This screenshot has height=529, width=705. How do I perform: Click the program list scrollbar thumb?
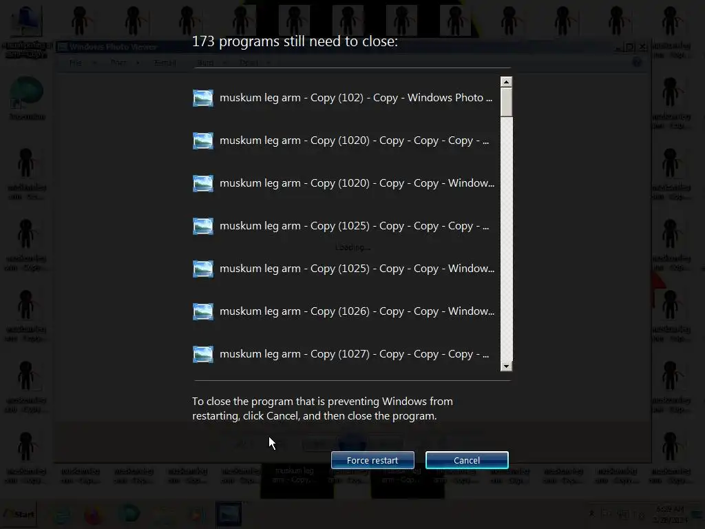click(x=506, y=102)
